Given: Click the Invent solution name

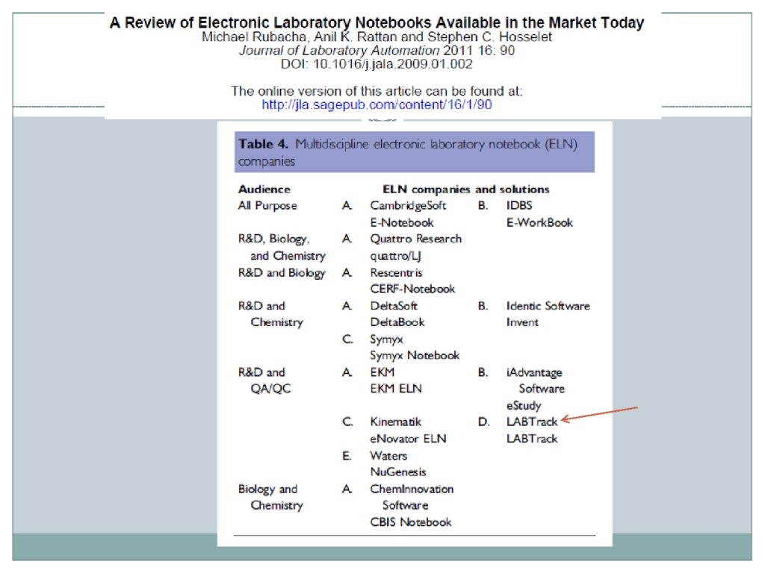Looking at the screenshot, I should pos(522,322).
